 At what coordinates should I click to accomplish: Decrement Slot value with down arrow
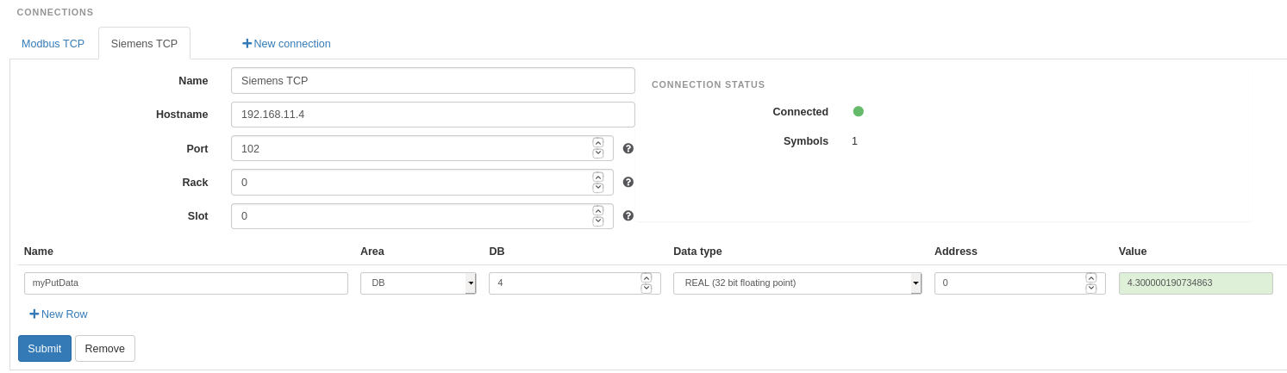point(598,221)
